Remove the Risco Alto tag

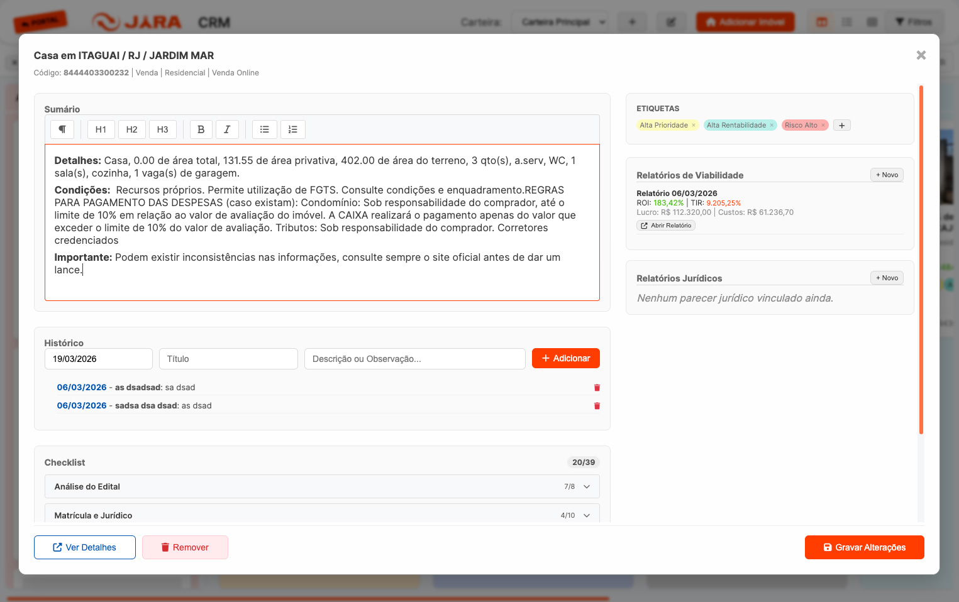[823, 125]
